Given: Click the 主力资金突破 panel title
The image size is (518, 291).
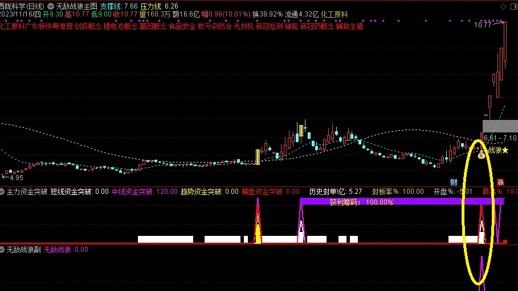Looking at the screenshot, I should pyautogui.click(x=27, y=192).
